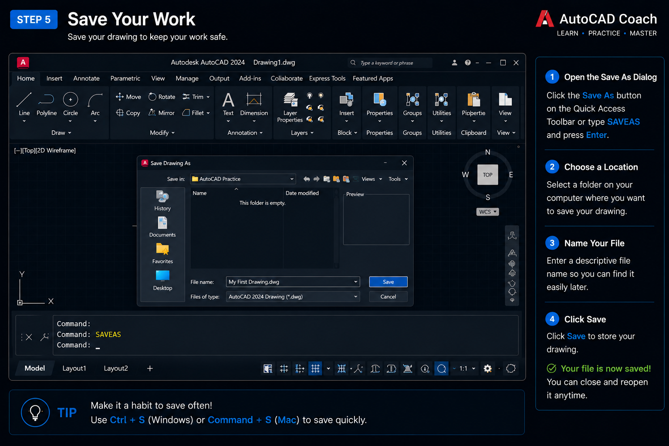The image size is (669, 446).
Task: Select the Line tool in Draw panel
Action: [x=24, y=105]
